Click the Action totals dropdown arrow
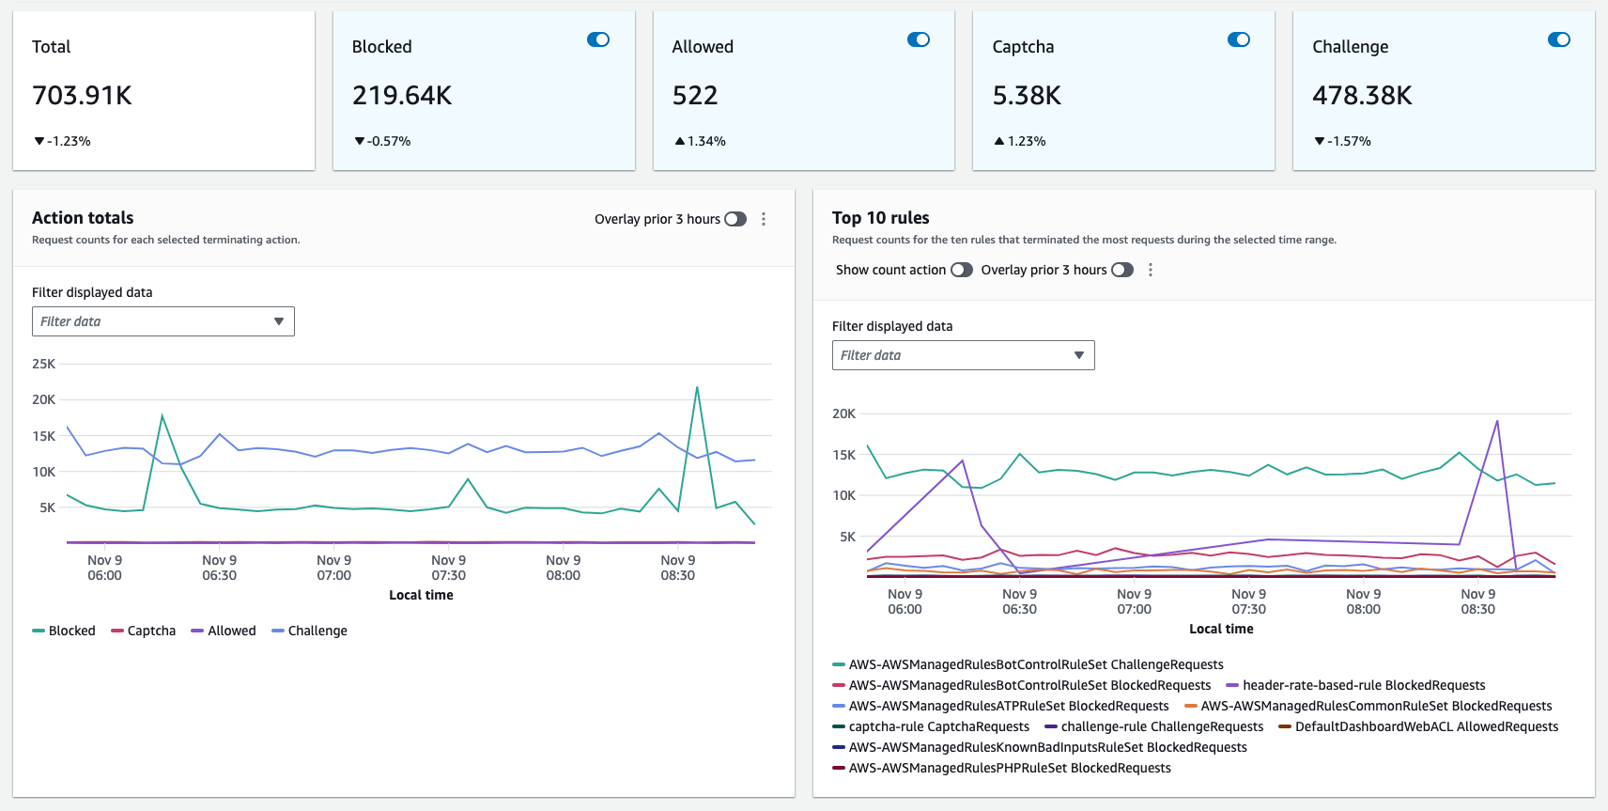 [x=279, y=321]
